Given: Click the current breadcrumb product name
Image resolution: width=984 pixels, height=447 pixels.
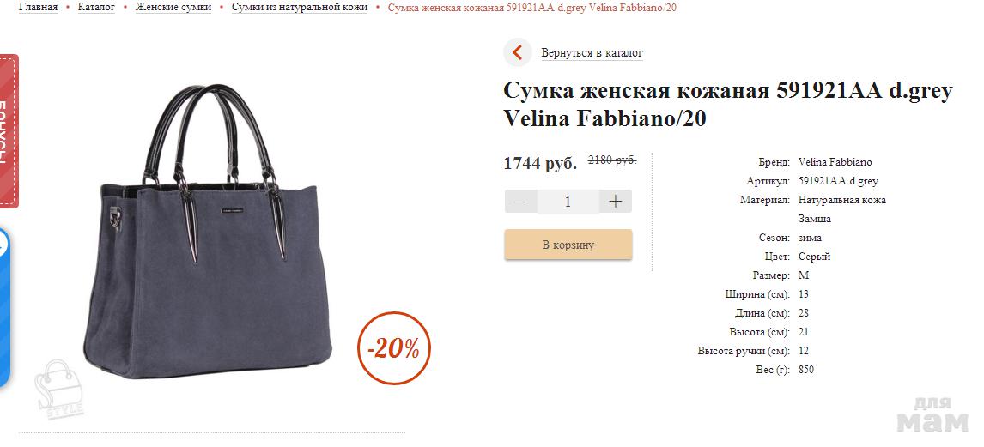Looking at the screenshot, I should pyautogui.click(x=532, y=8).
